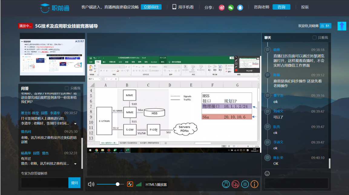Select the raise-hand icon in player controls
This screenshot has height=195, width=349.
pyautogui.click(x=226, y=184)
